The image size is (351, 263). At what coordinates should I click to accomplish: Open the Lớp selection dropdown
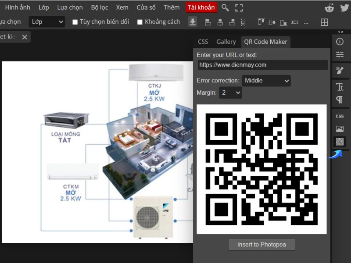pyautogui.click(x=47, y=21)
